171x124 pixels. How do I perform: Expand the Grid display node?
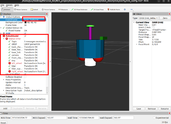coord(1,33)
